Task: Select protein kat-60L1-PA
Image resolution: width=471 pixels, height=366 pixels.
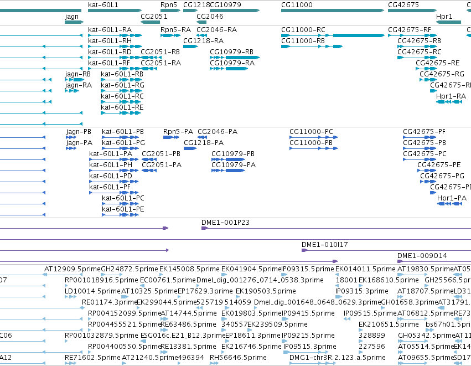Action: click(111, 154)
